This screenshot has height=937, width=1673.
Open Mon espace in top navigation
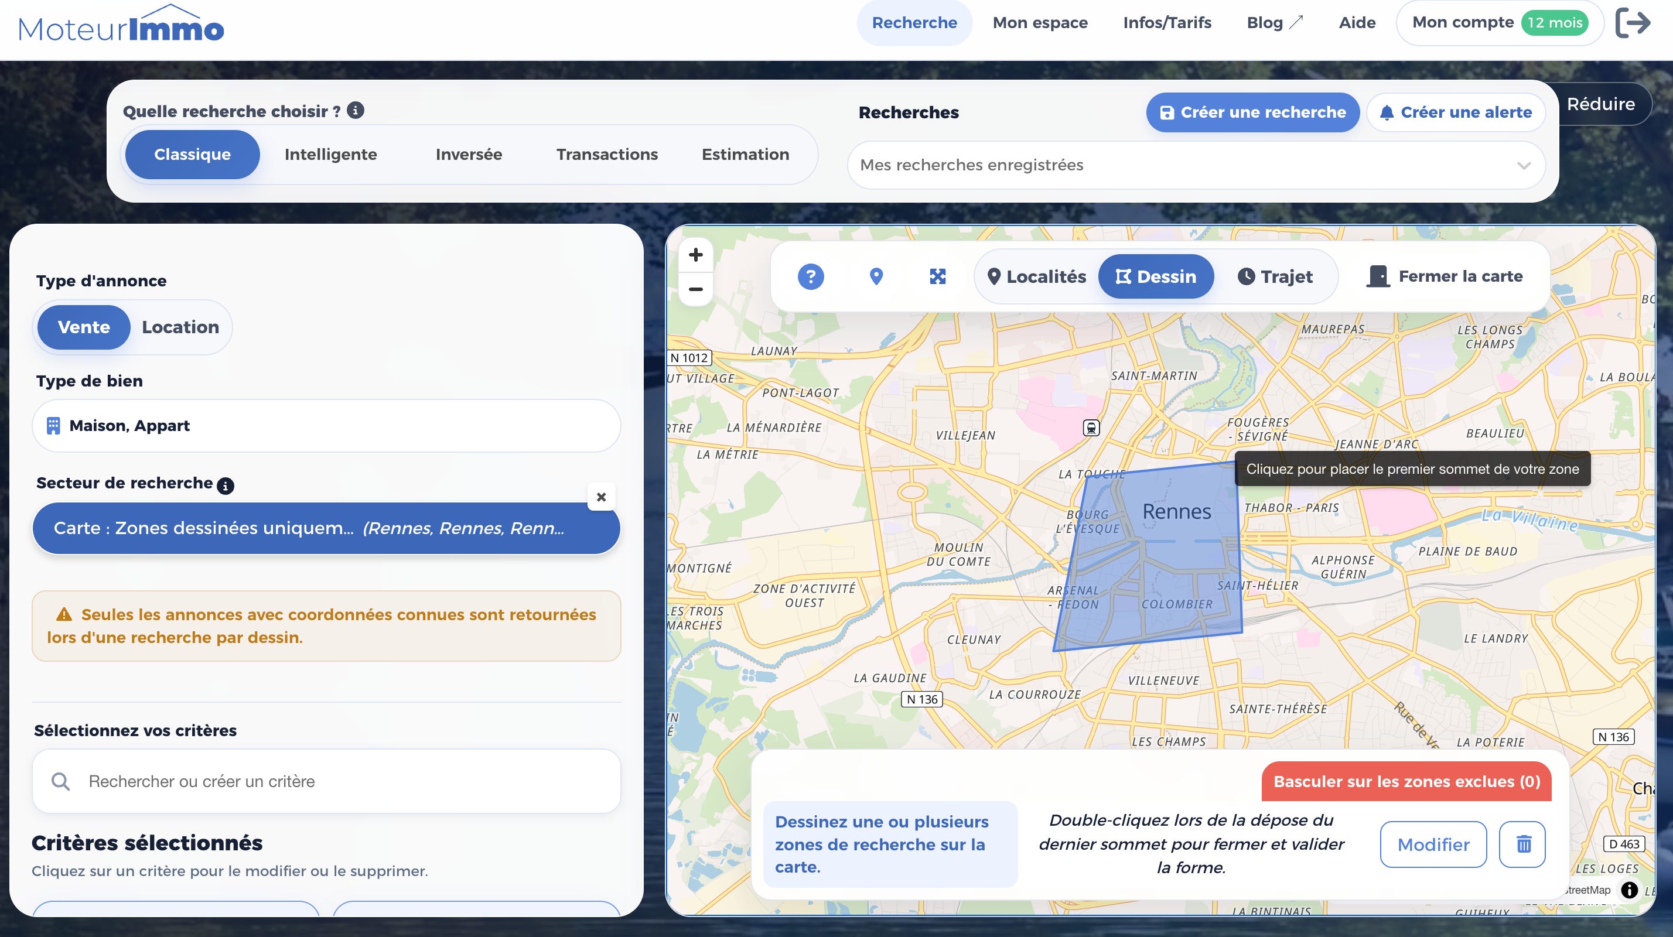click(x=1040, y=23)
